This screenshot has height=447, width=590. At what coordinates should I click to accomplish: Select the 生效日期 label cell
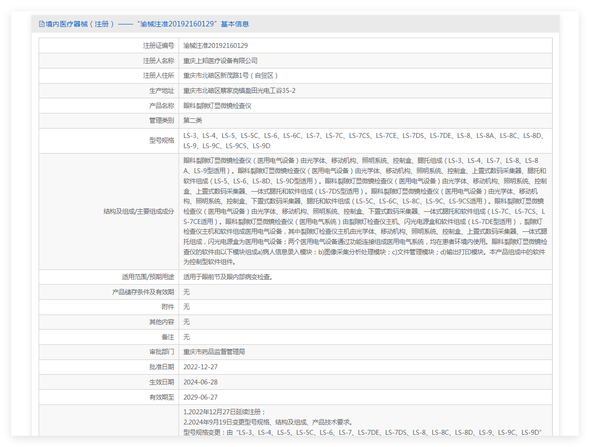(109, 382)
